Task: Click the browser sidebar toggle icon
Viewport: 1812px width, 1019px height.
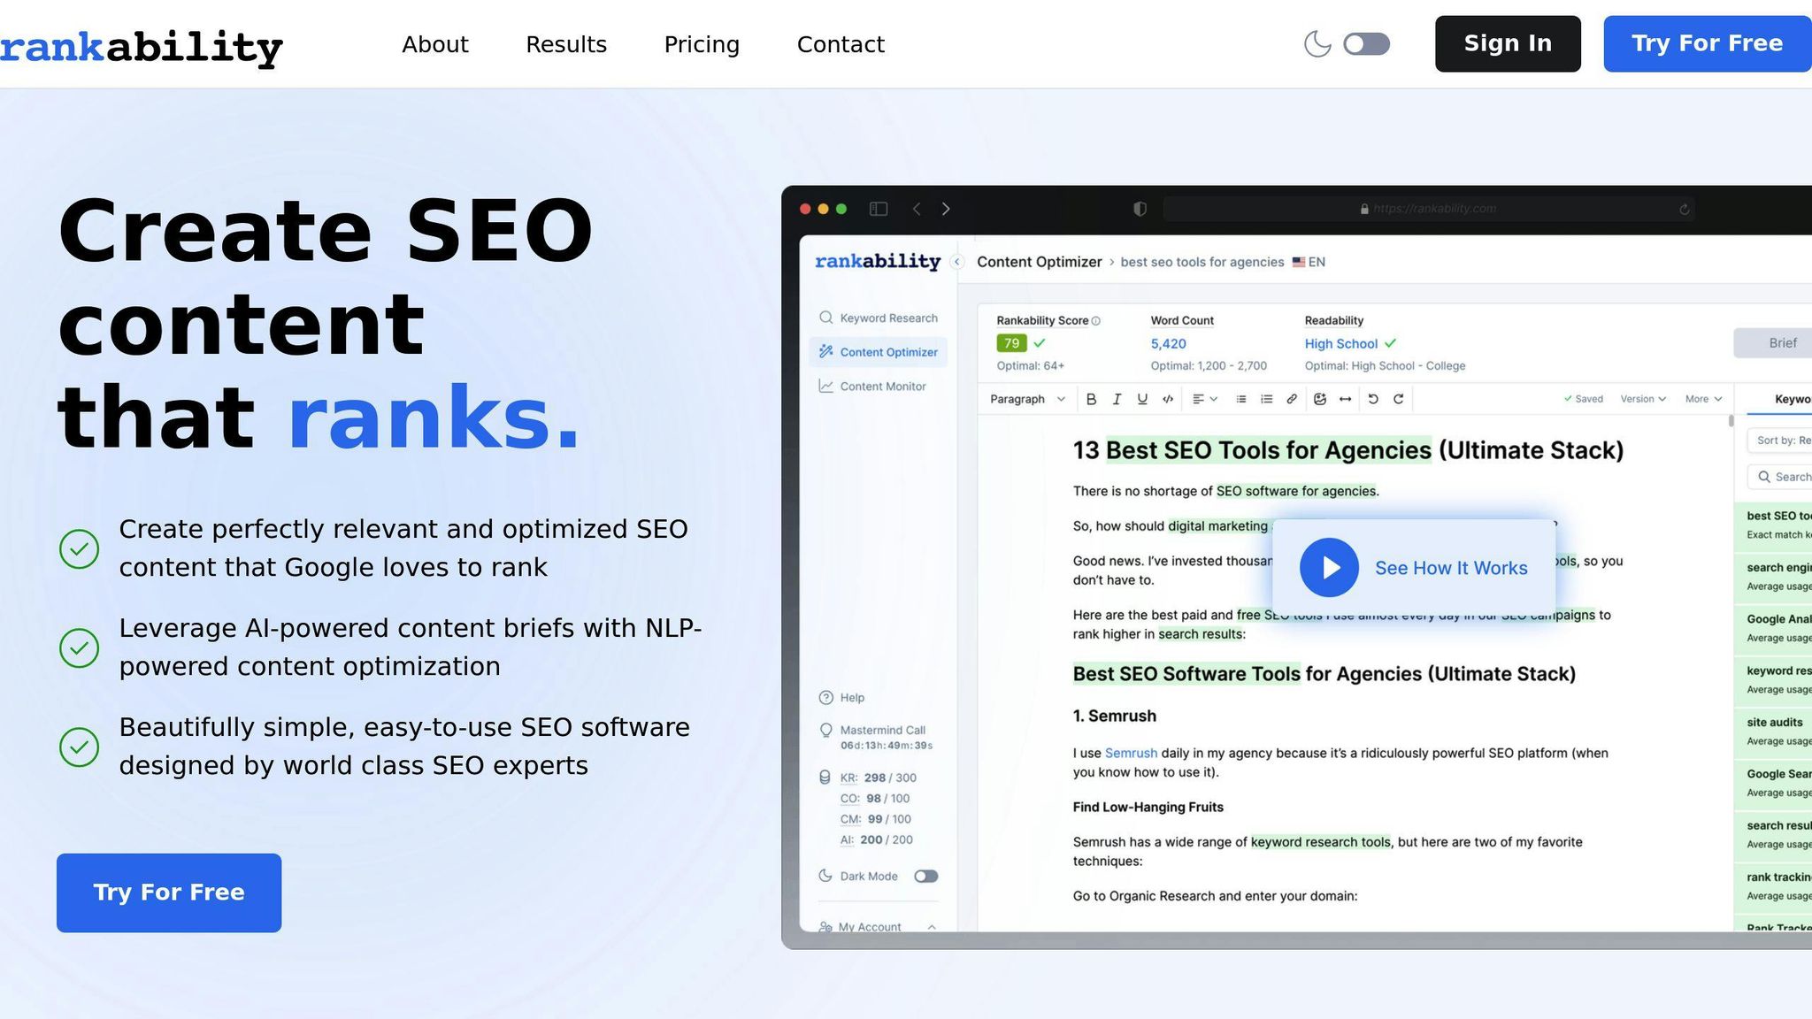Action: pyautogui.click(x=879, y=209)
